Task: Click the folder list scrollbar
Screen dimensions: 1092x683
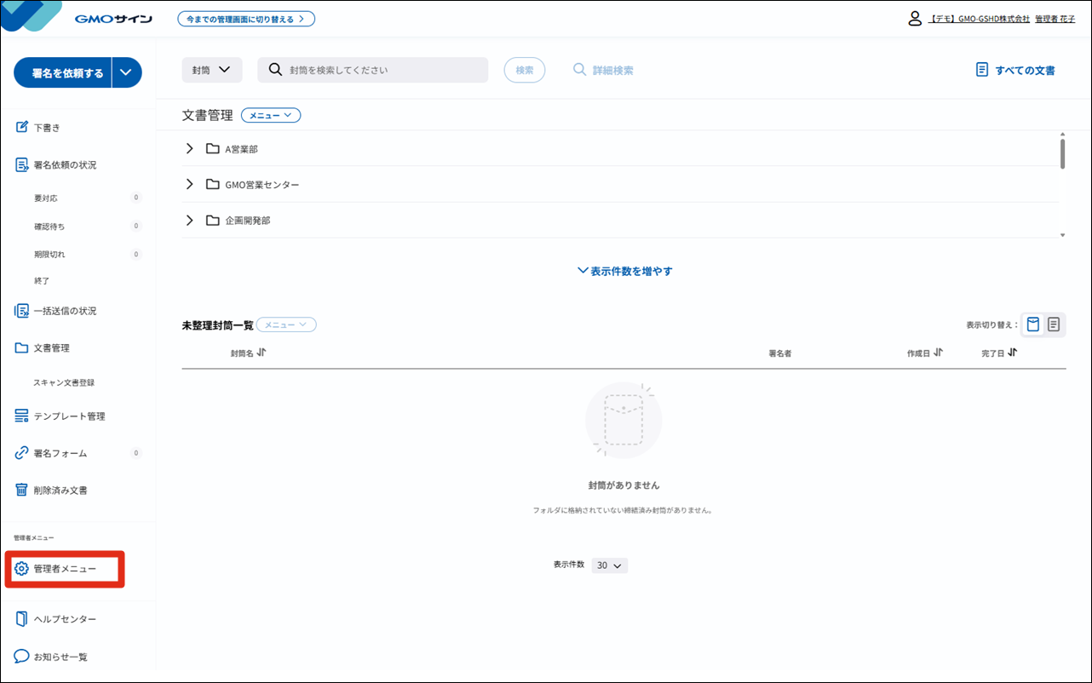Action: coord(1062,155)
